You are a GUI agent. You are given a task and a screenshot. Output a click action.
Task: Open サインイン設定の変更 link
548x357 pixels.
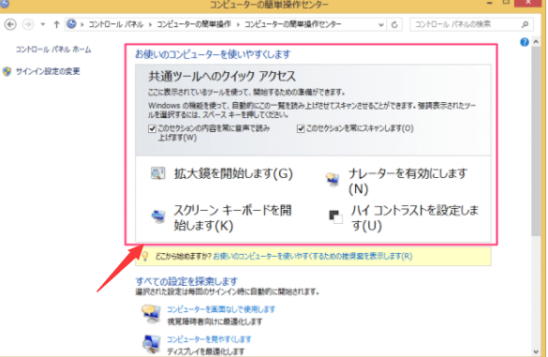click(48, 71)
